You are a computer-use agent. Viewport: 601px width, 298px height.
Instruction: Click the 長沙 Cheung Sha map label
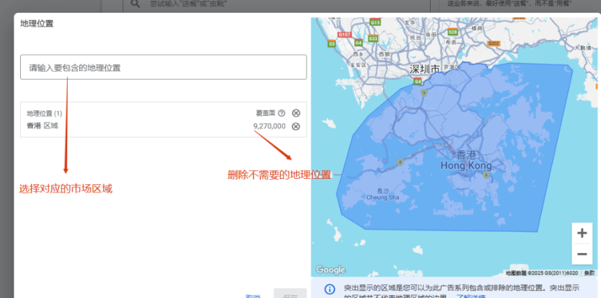point(383,194)
